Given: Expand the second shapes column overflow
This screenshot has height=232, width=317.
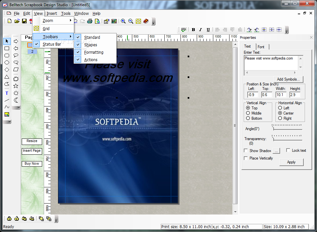Looking at the screenshot, I should pyautogui.click(x=17, y=108).
